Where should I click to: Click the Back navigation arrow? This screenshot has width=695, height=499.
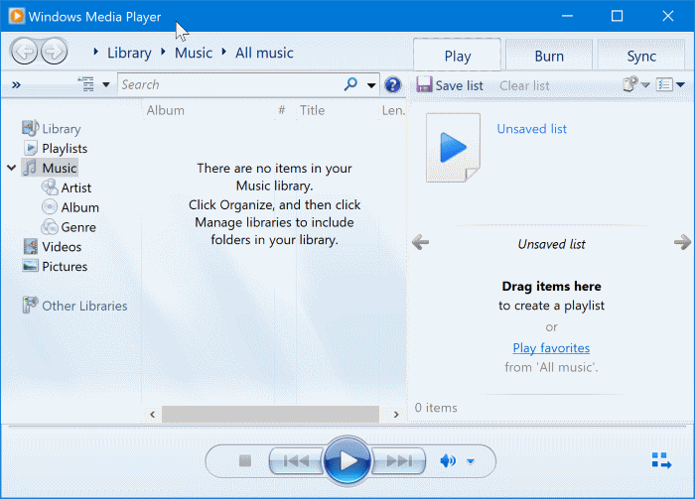click(25, 52)
